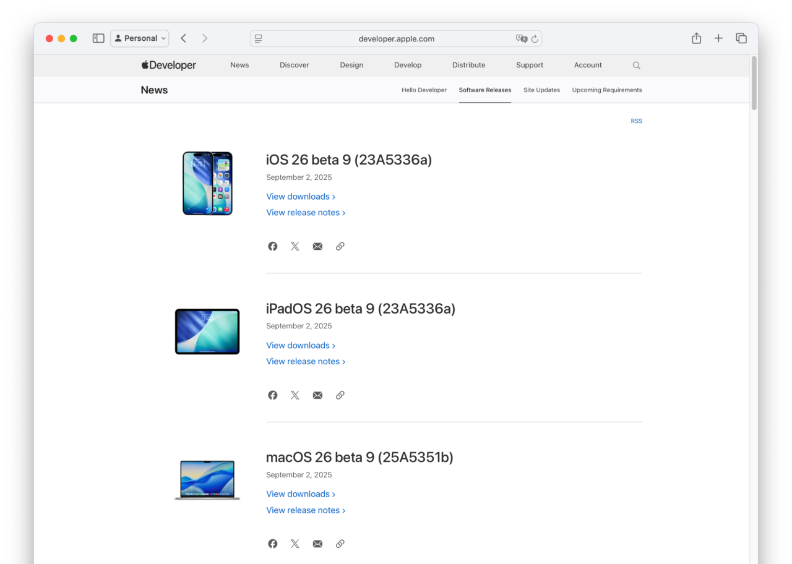Click the Apple Developer logo

pyautogui.click(x=168, y=65)
